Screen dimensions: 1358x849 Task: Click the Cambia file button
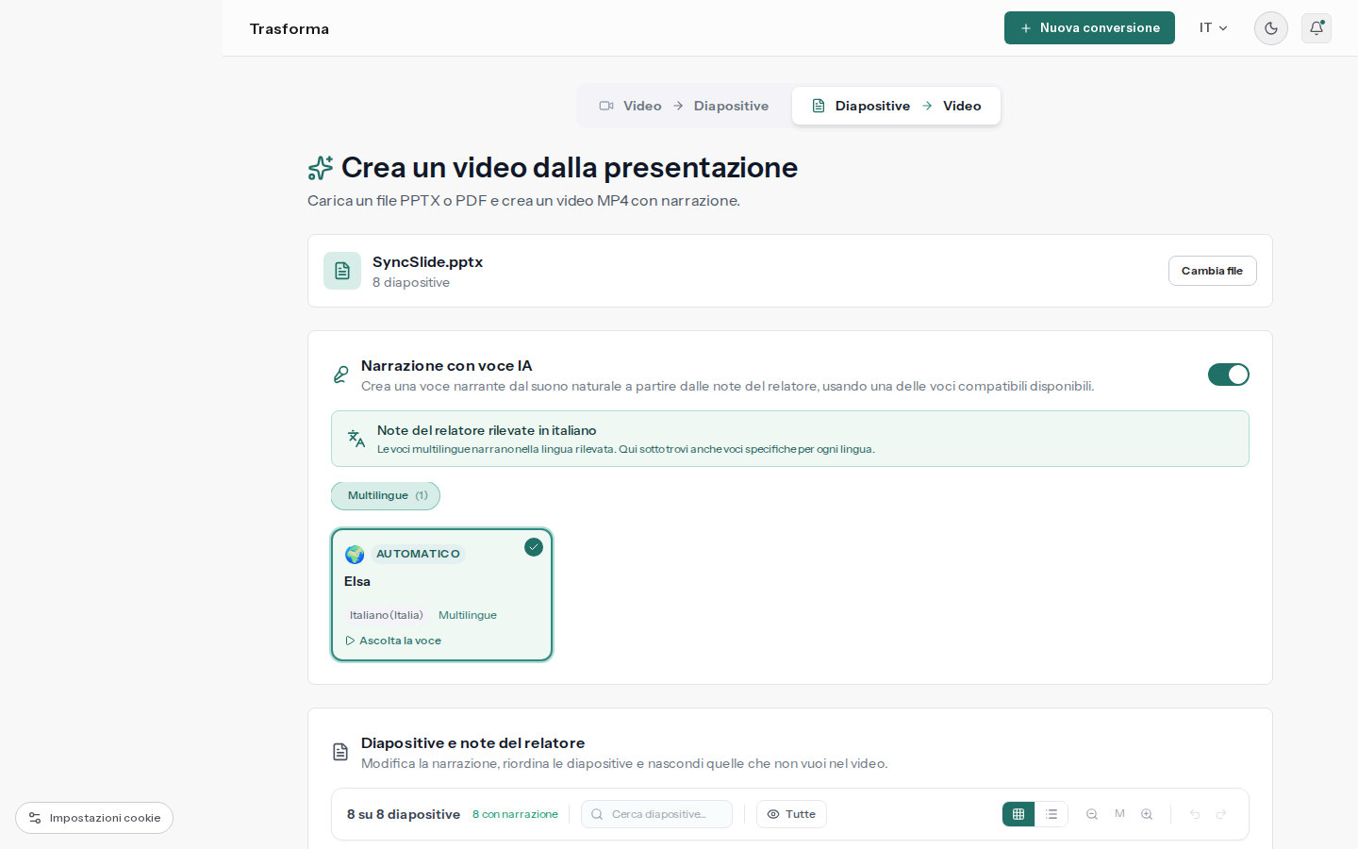click(1213, 271)
